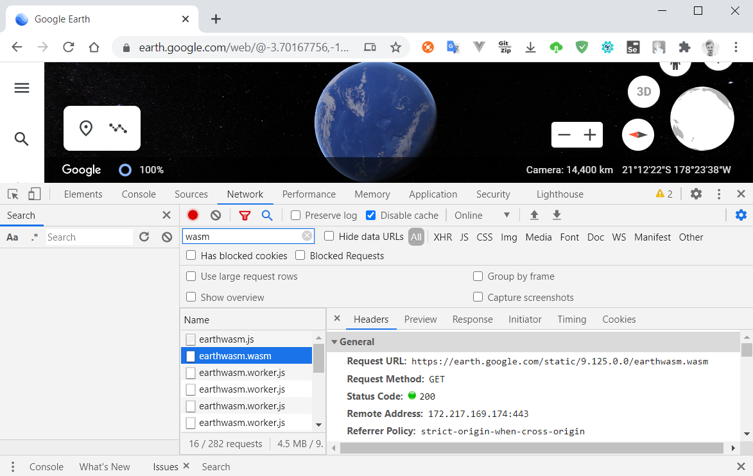Select the earthwasm.js request
The image size is (753, 476).
(247, 339)
